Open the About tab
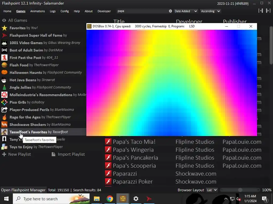 click(x=89, y=11)
